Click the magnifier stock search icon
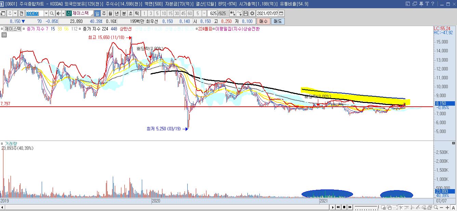The width and height of the screenshot is (457, 211). 52,13
